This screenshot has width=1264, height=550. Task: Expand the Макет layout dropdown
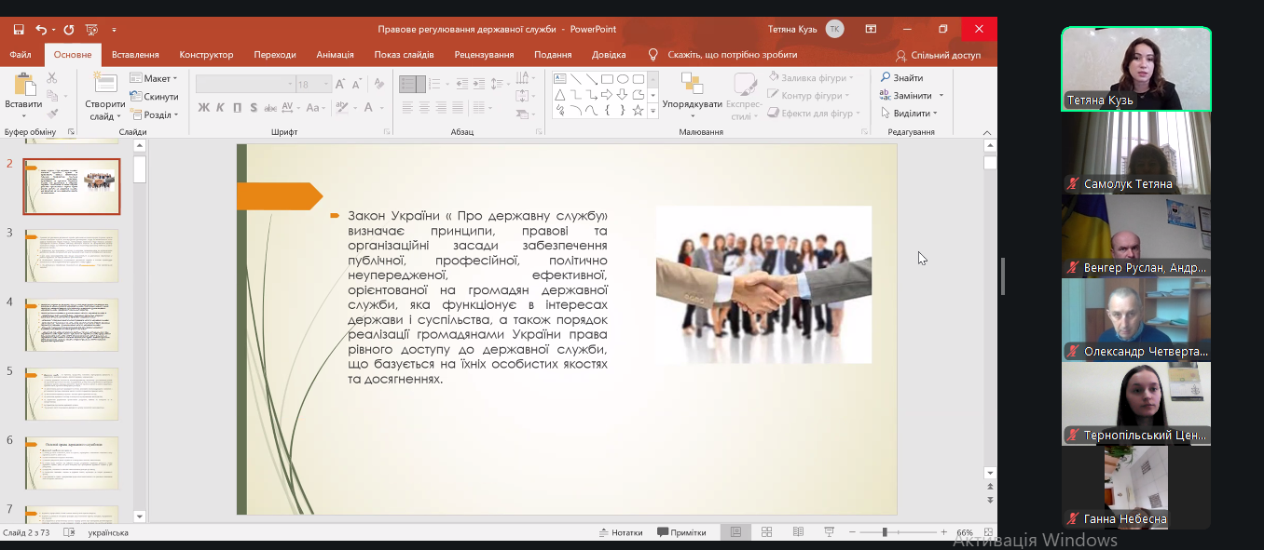[x=155, y=78]
